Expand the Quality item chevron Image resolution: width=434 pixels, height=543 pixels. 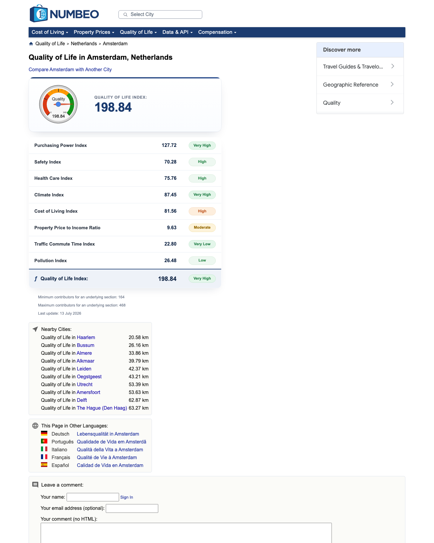pyautogui.click(x=392, y=102)
